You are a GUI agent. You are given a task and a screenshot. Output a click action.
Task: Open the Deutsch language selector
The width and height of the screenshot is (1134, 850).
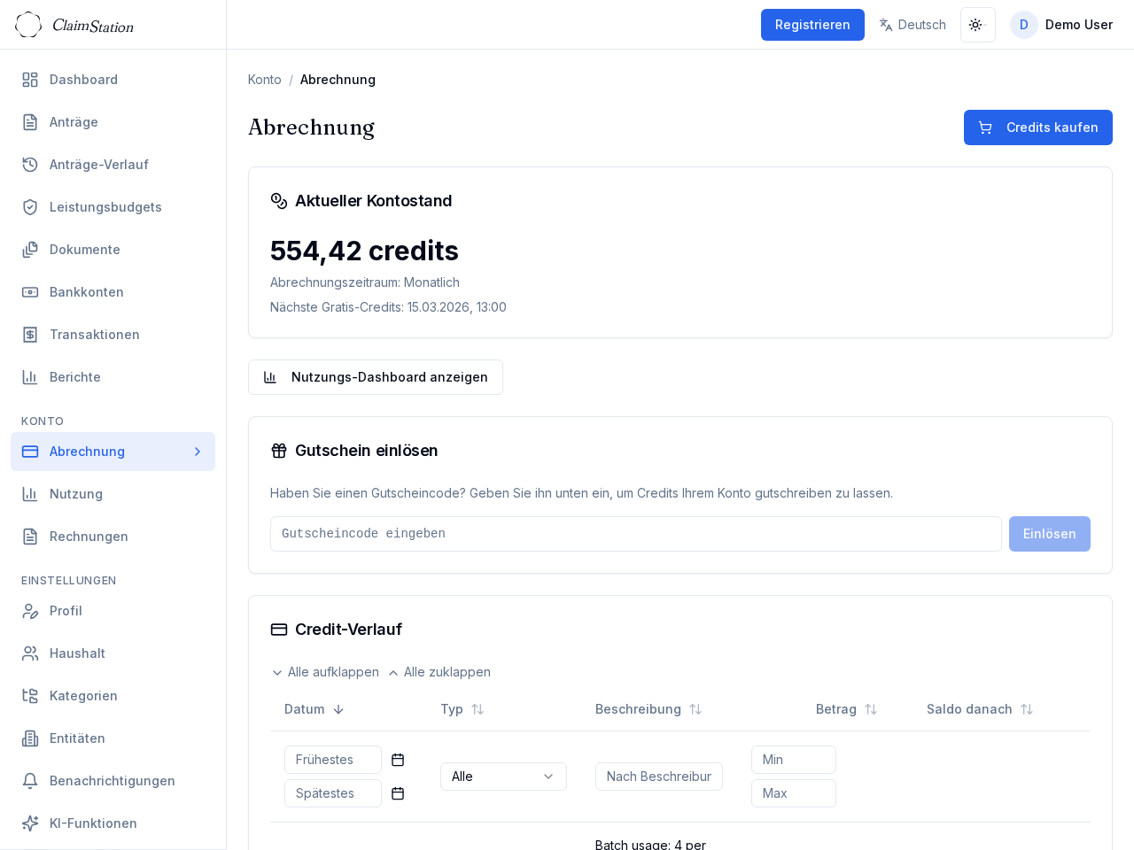pyautogui.click(x=913, y=25)
